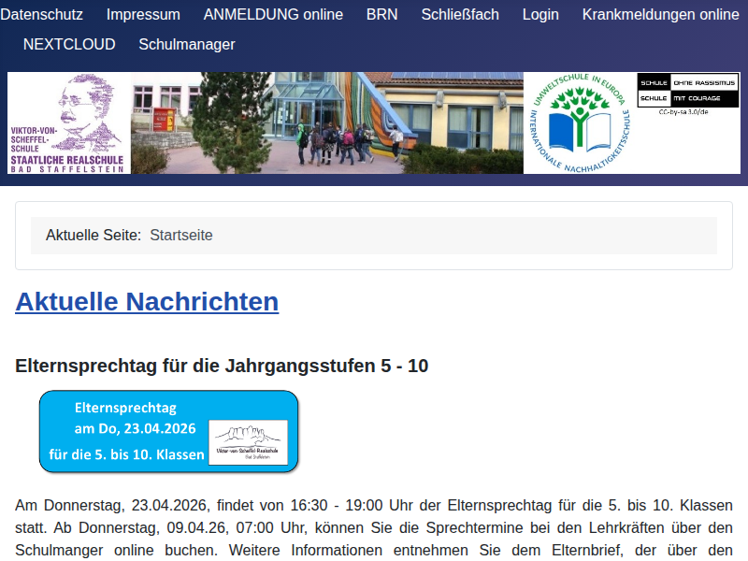Go to ANMELDUNG online

coord(273,15)
